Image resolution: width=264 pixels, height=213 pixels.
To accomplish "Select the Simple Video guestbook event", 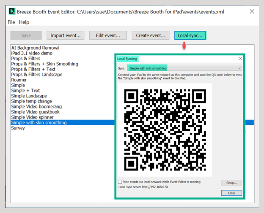I will tap(36, 112).
